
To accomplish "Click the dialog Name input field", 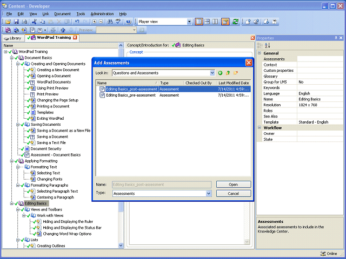I will point(162,185).
